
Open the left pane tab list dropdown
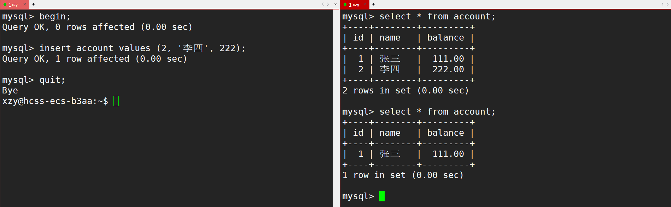pyautogui.click(x=335, y=4)
